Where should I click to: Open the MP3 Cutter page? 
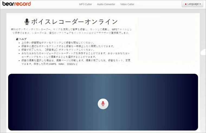tap(85, 4)
